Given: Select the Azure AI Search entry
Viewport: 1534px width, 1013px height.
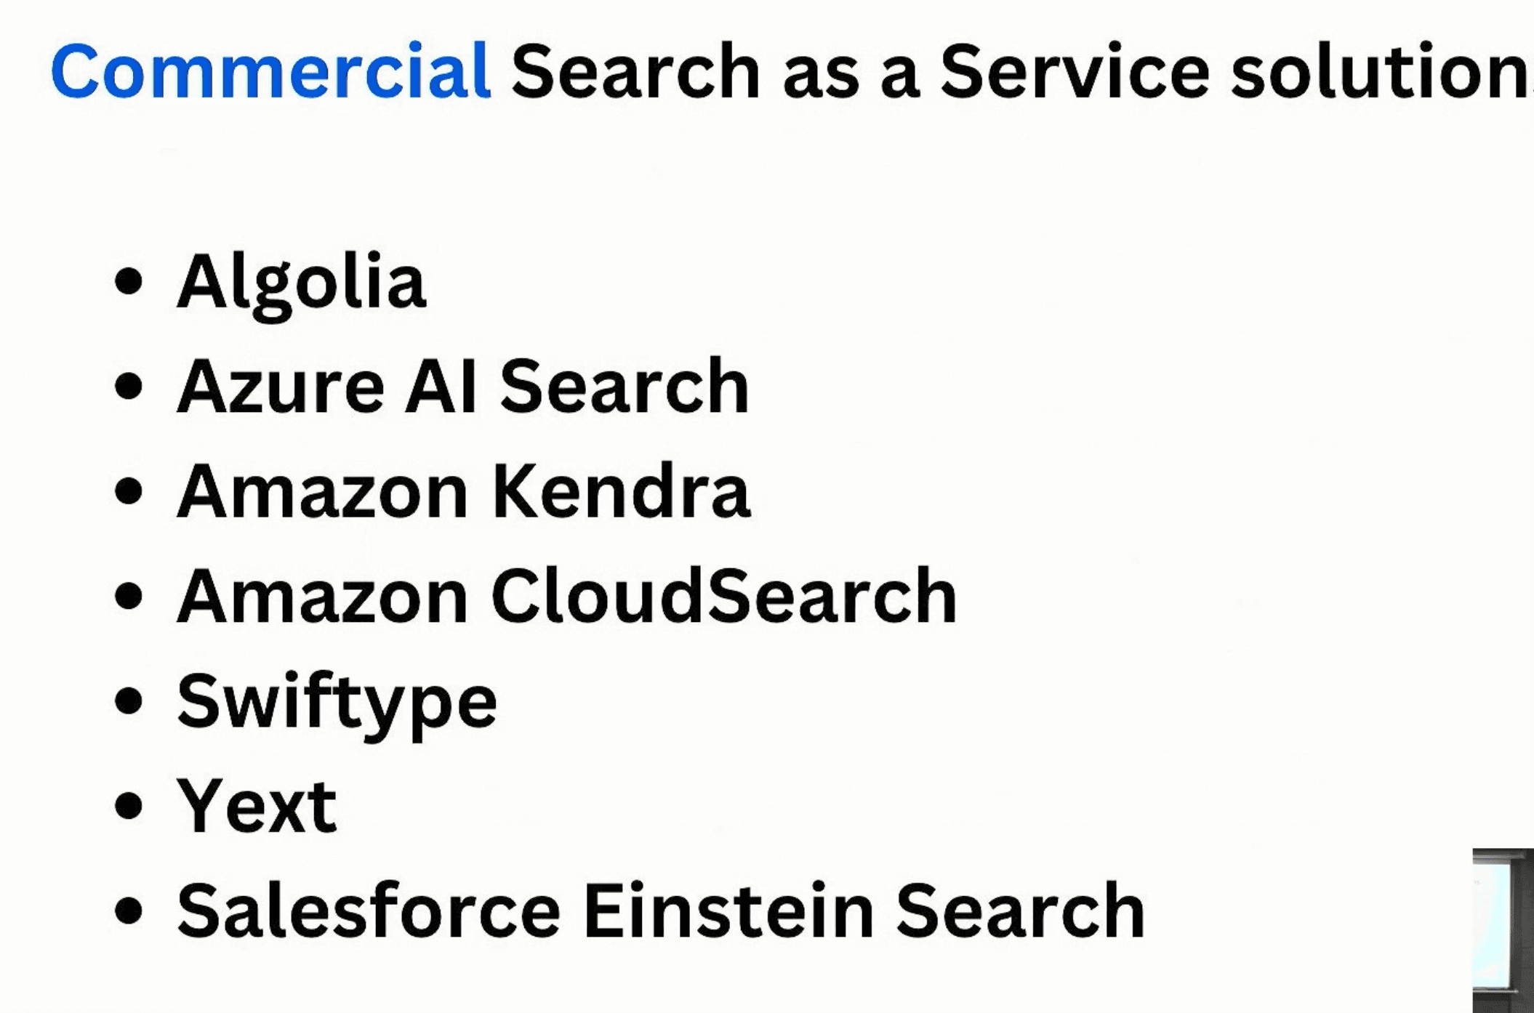Looking at the screenshot, I should (462, 386).
